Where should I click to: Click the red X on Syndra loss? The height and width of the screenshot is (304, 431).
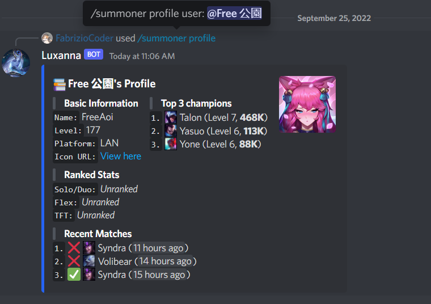(x=74, y=248)
